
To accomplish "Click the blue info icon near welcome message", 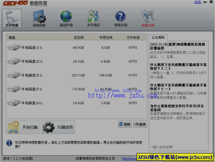I will pos(9,143).
